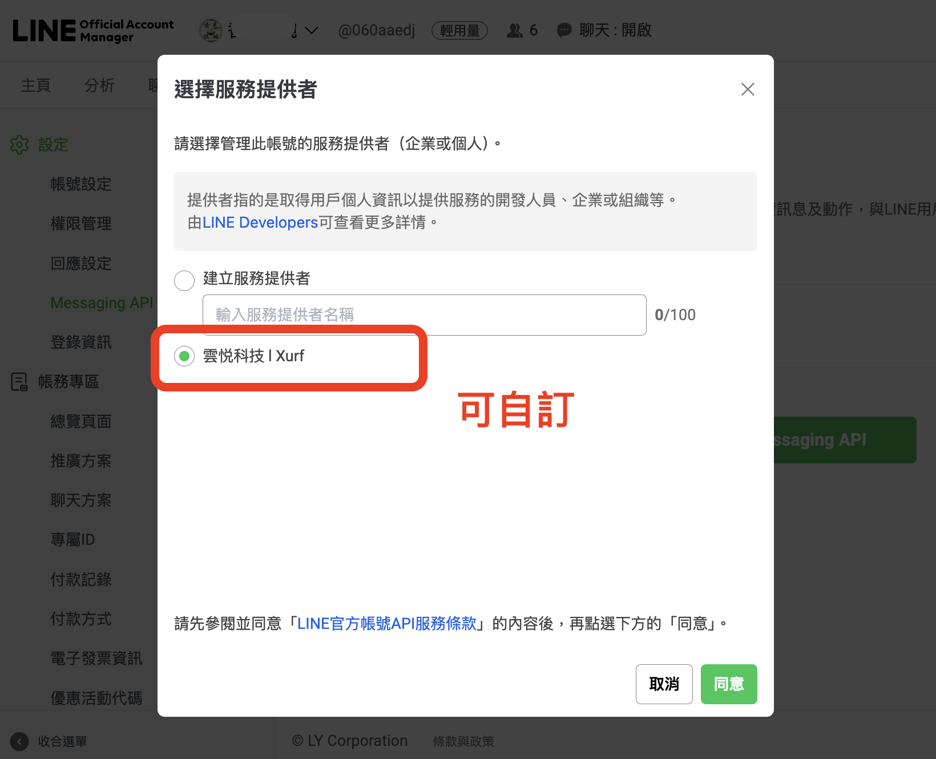Viewport: 936px width, 759px height.
Task: Open 權限管理 in the sidebar
Action: 81,223
